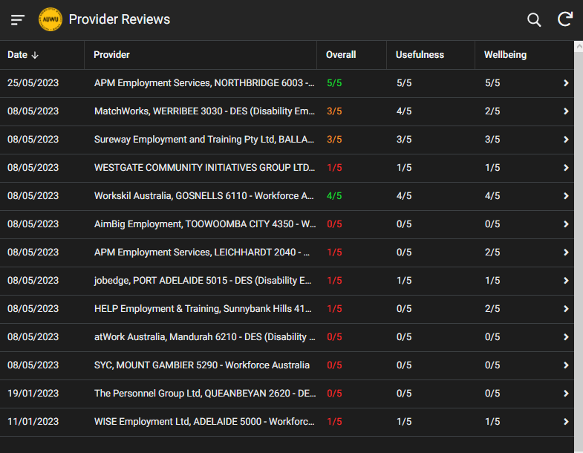Click the refresh icon
This screenshot has height=453, width=583.
point(564,19)
